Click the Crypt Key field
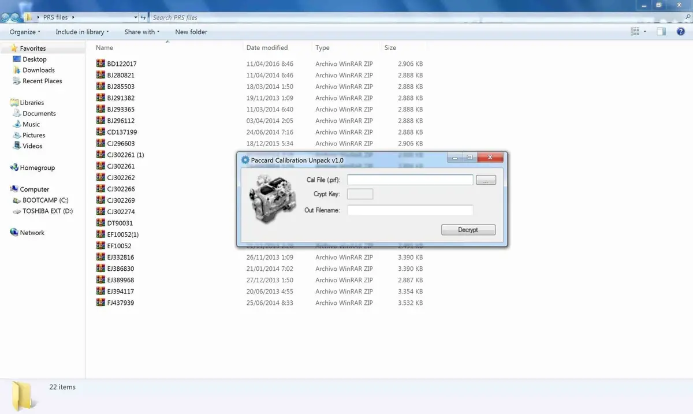The image size is (693, 414). (360, 194)
